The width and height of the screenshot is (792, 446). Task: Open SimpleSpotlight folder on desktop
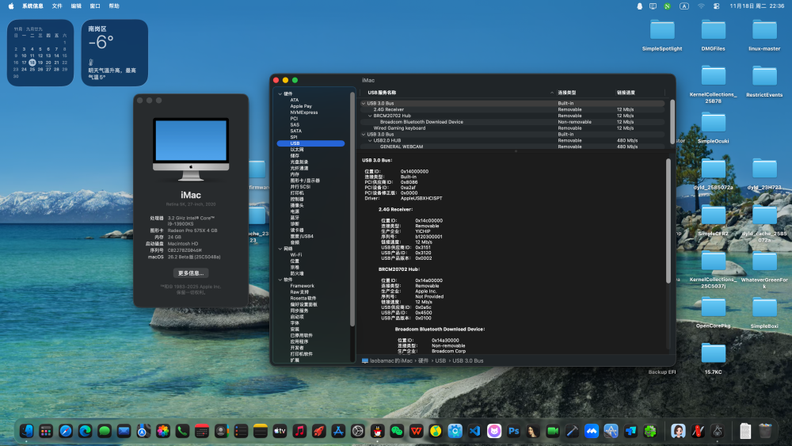pos(662,36)
